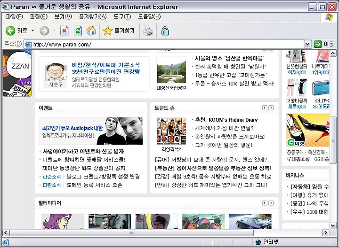Image resolution: width=339 pixels, height=248 pixels.
Task: Click the 각양각색 photo thumbnail
Action: point(171,131)
